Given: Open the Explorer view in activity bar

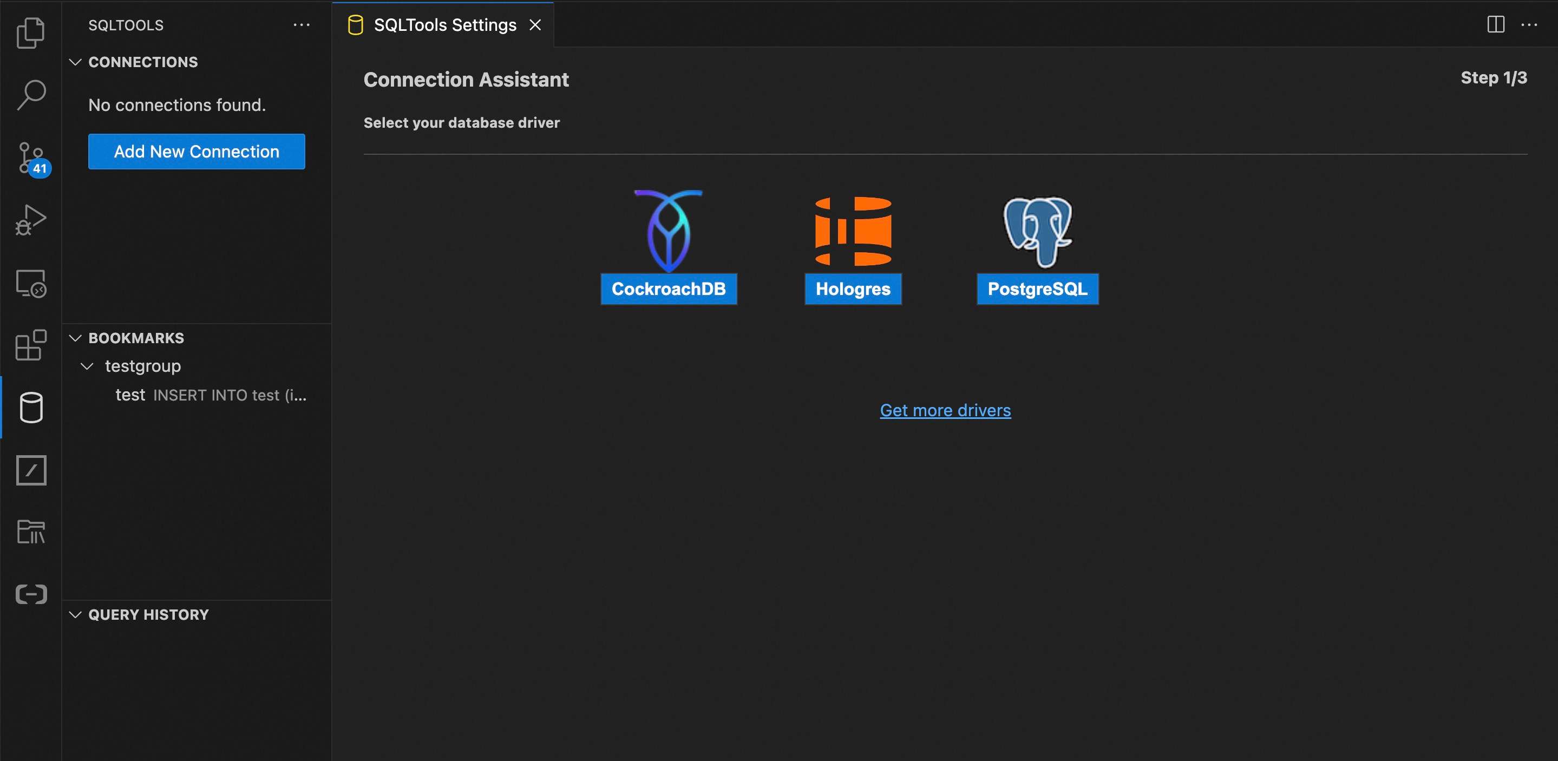Looking at the screenshot, I should [x=31, y=32].
